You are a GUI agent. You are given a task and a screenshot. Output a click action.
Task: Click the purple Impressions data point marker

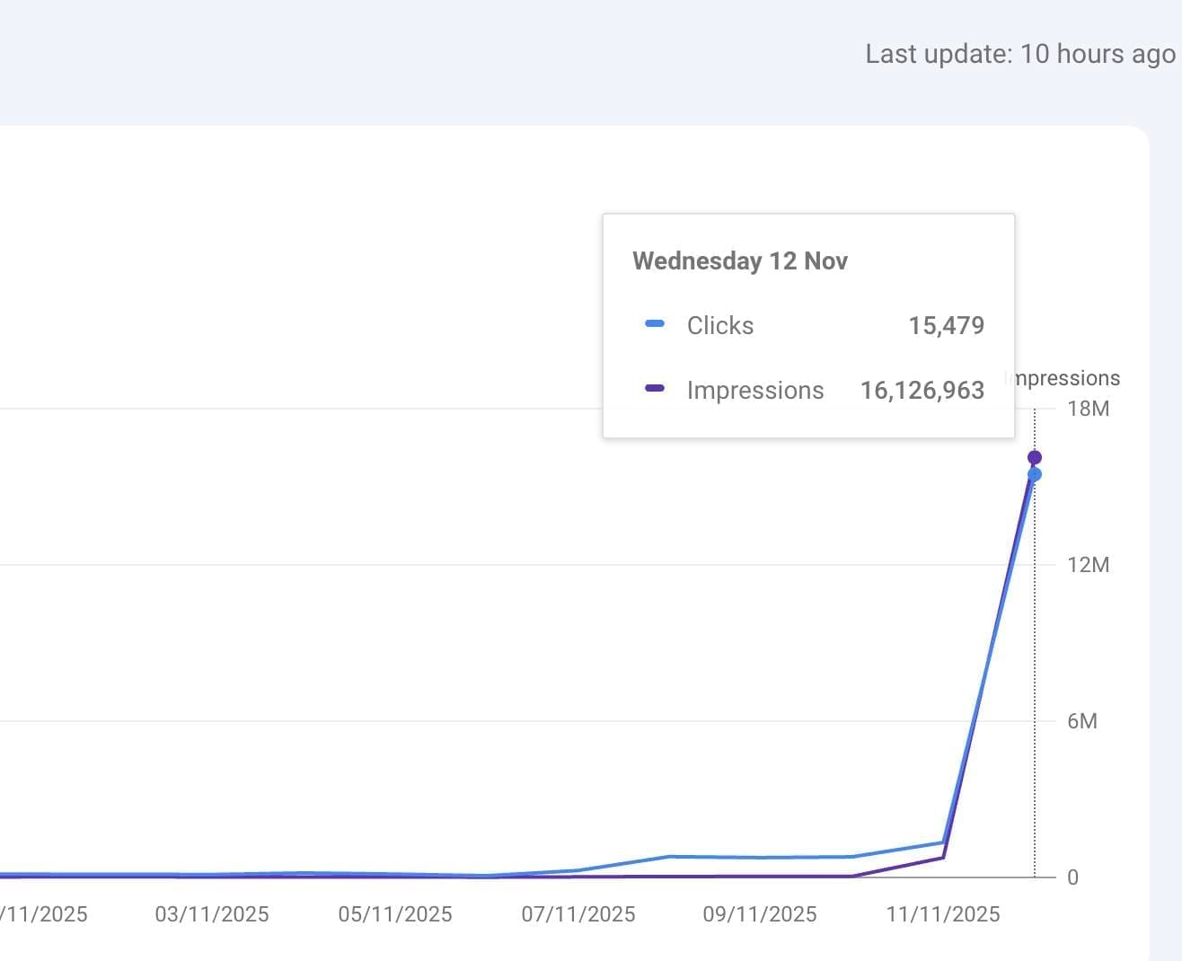(1035, 458)
